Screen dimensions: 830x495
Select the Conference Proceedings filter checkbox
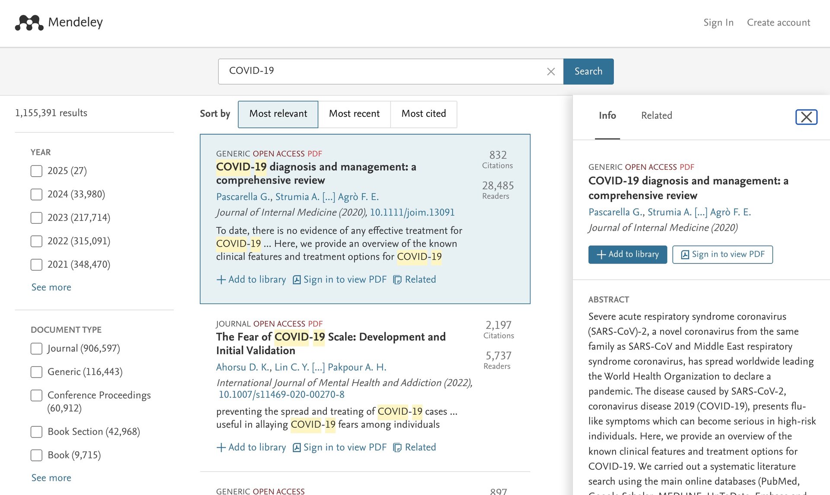click(x=36, y=395)
